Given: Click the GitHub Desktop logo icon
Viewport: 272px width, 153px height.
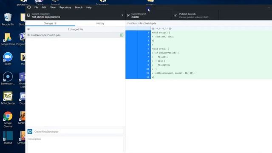Looking at the screenshot, I should (x=29, y=7).
